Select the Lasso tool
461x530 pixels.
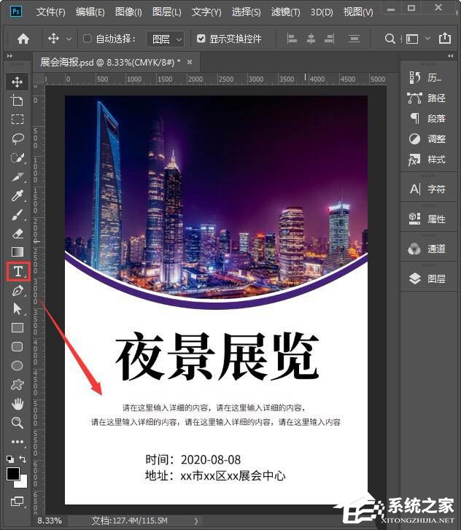pyautogui.click(x=18, y=139)
